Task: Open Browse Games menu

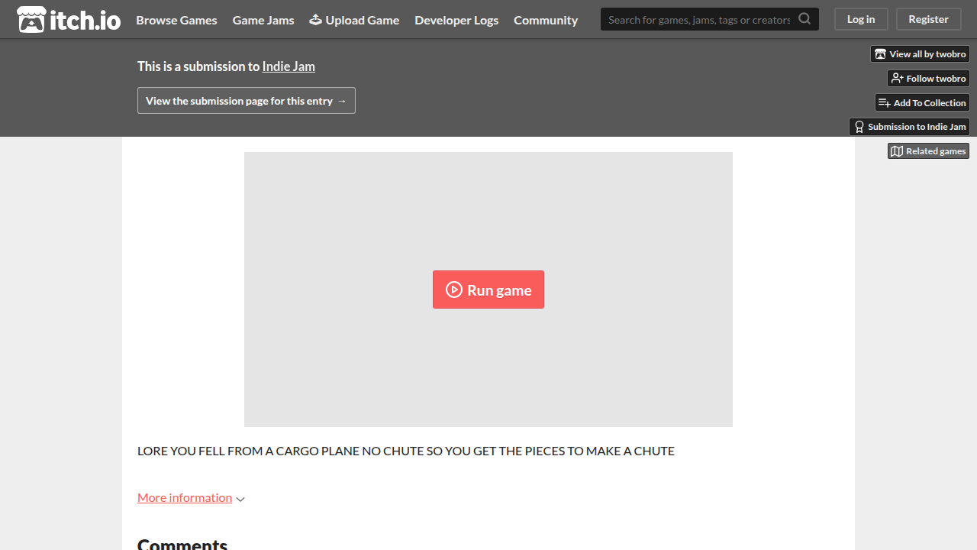Action: 176,20
